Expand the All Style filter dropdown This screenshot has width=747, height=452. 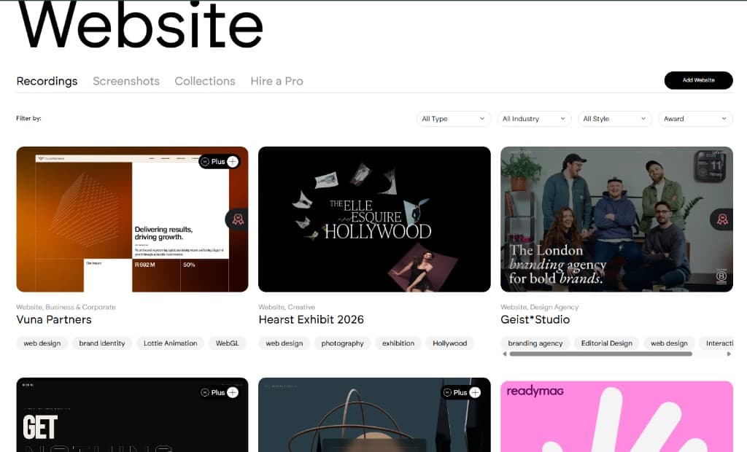(614, 119)
